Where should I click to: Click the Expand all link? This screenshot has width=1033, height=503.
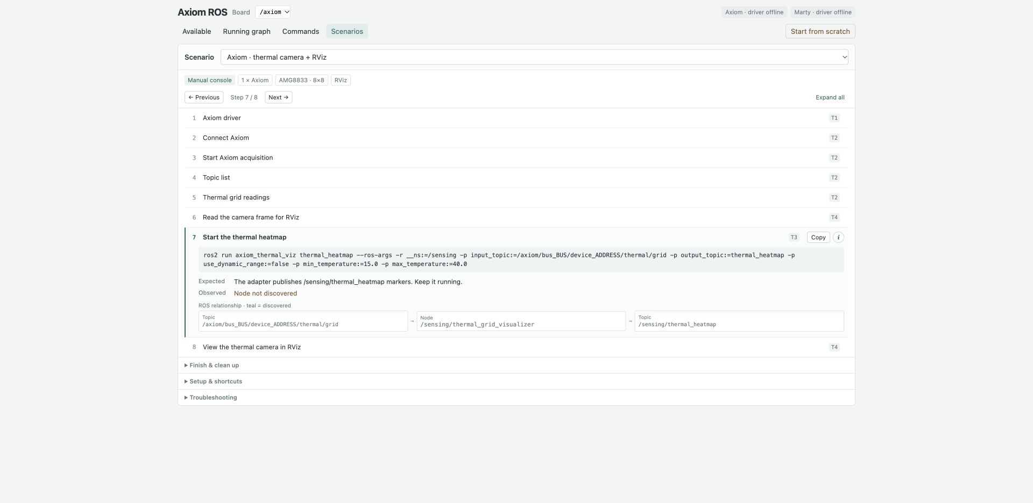[830, 97]
